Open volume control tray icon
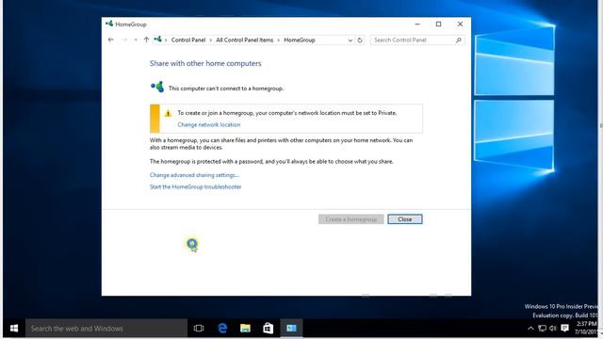This screenshot has width=603, height=339. (553, 329)
